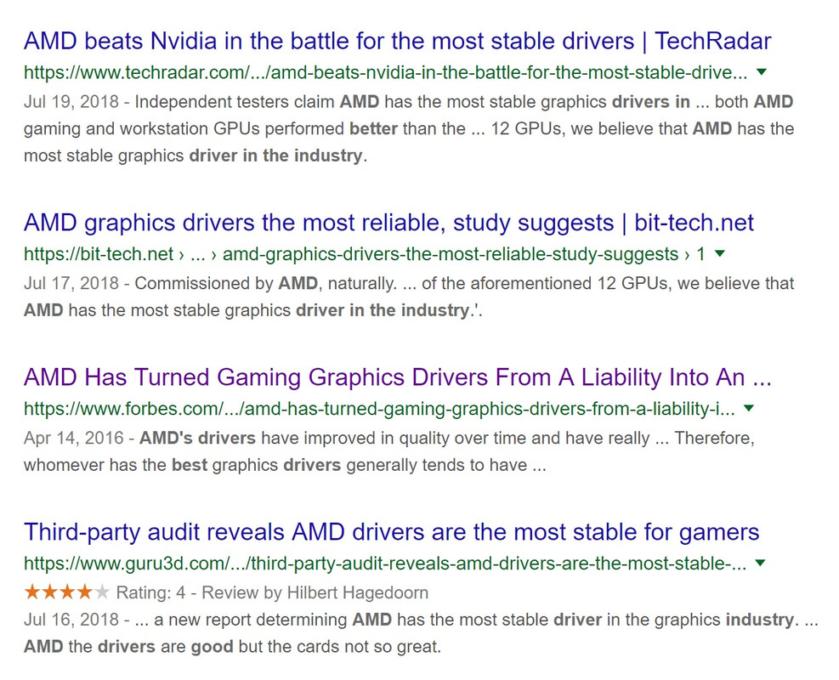Click 'Rating: 4 - Review by Hilbert Hagedoorn'
Image resolution: width=839 pixels, height=680 pixels.
272,592
